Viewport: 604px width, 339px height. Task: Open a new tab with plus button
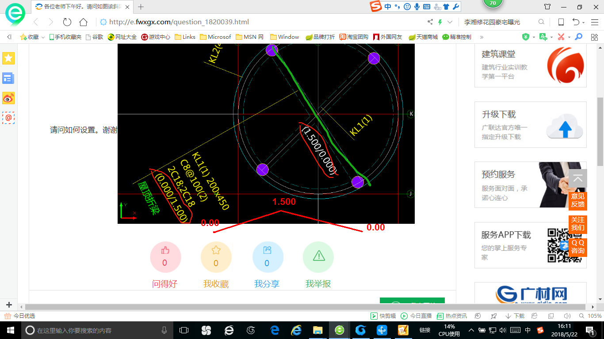141,7
